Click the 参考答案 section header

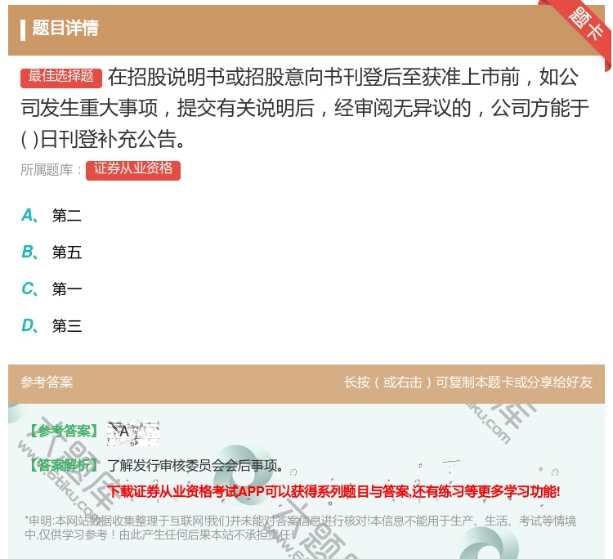pyautogui.click(x=47, y=382)
